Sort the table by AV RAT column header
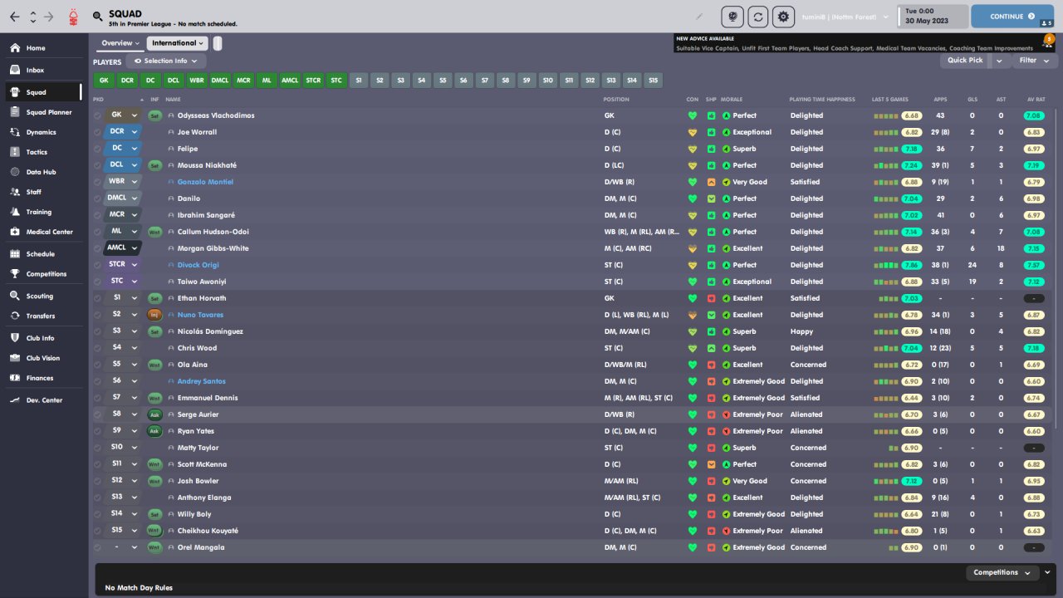This screenshot has height=598, width=1063. [1036, 100]
